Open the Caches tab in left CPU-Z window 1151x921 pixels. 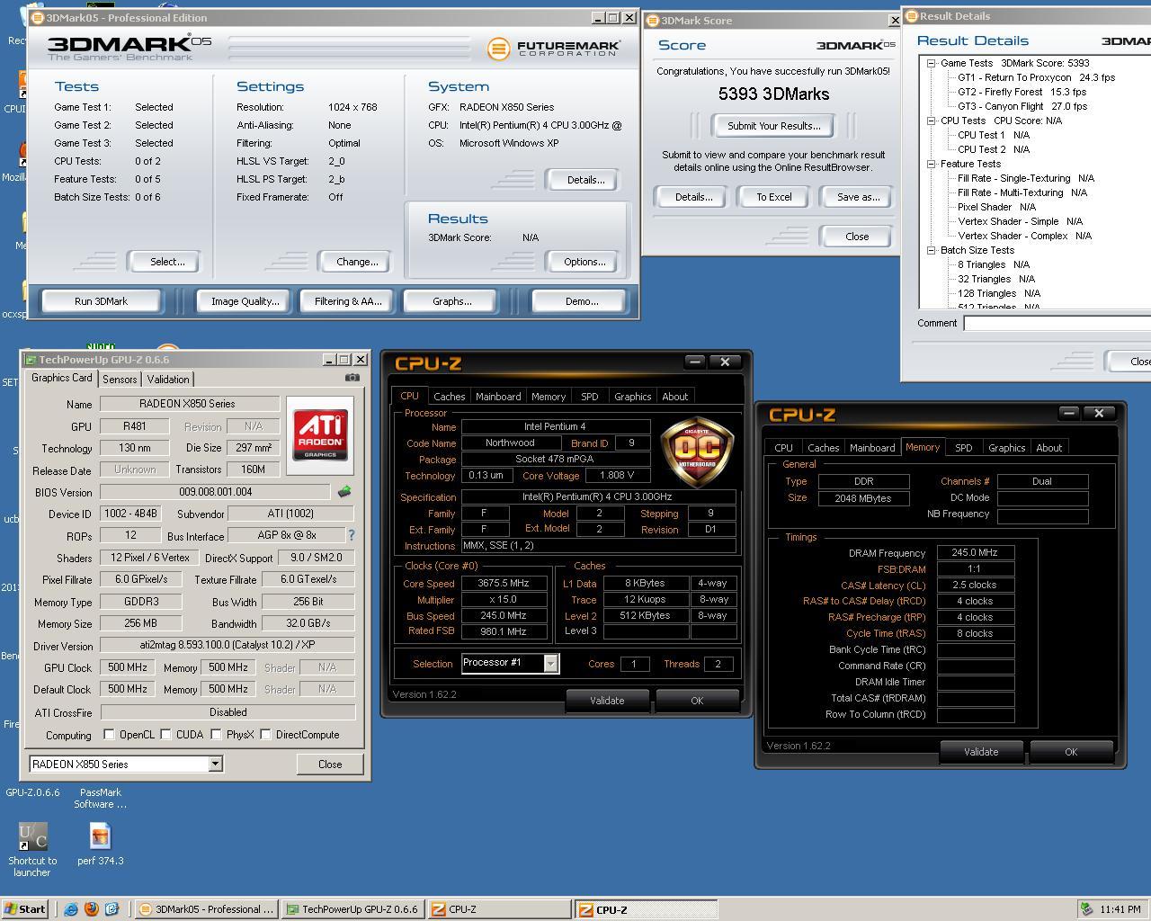coord(449,397)
